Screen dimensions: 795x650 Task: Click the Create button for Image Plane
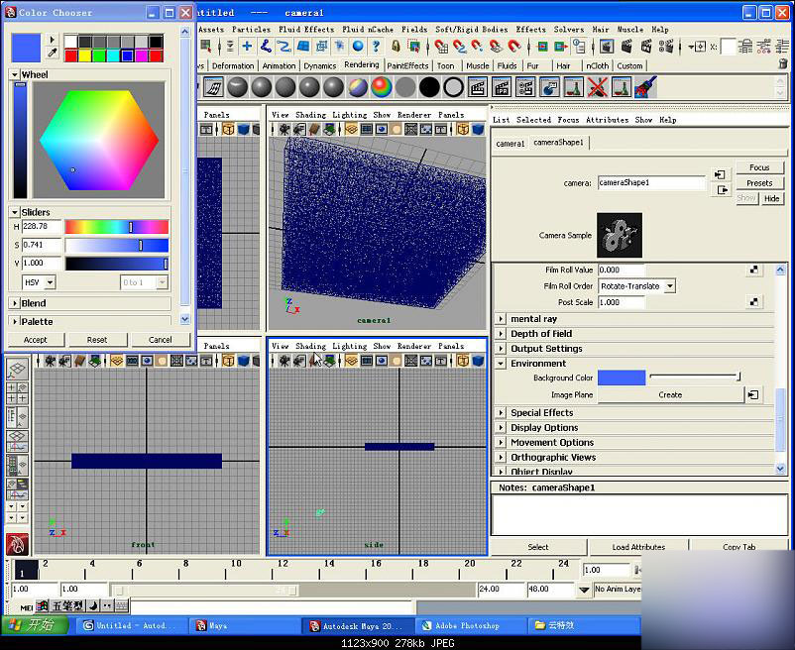670,394
